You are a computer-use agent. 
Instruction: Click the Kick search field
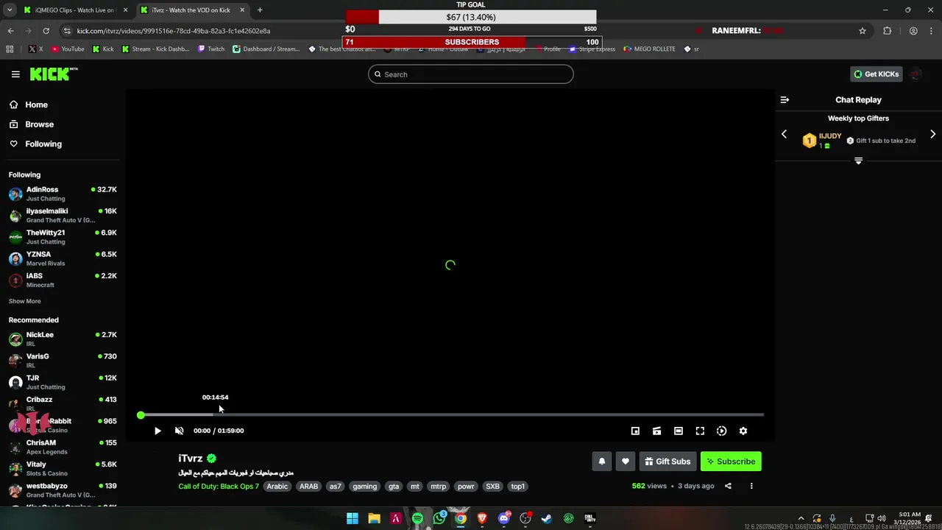click(471, 74)
